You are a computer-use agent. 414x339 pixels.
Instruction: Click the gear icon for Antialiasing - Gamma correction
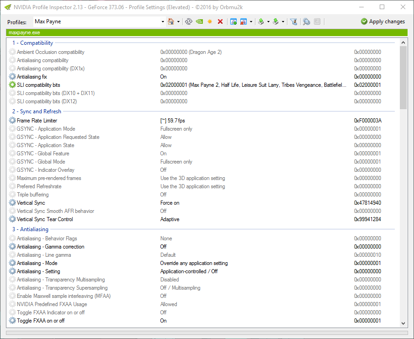[x=12, y=247]
